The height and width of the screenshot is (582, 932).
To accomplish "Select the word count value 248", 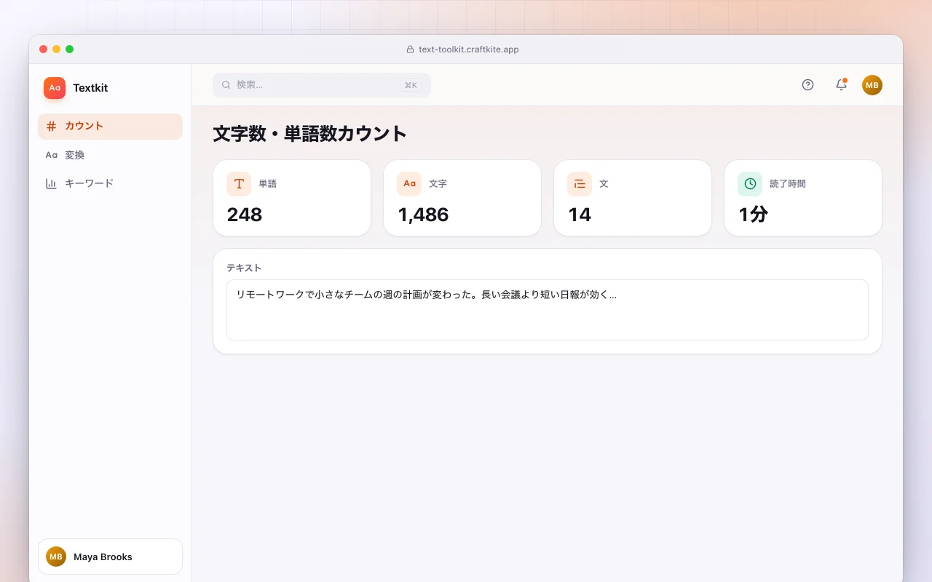I will coord(245,215).
